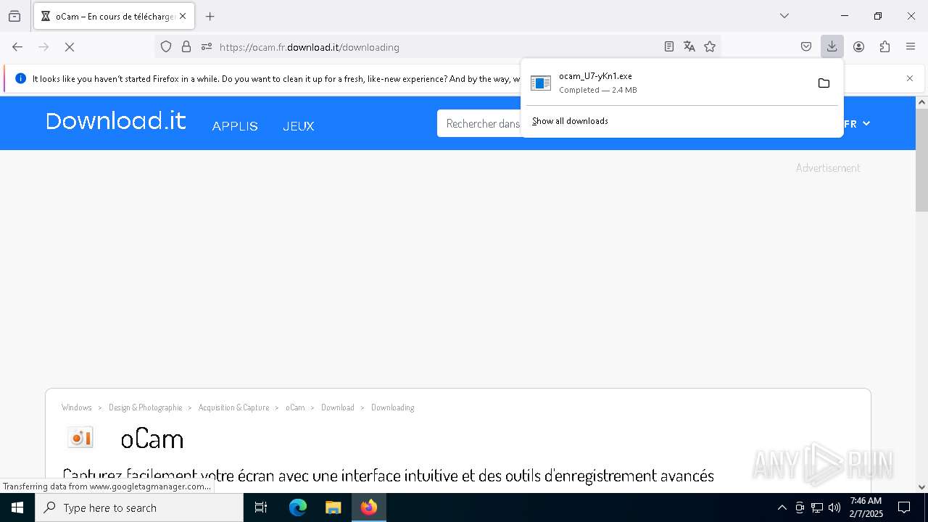This screenshot has height=522, width=928.
Task: Open network status tray icon
Action: pyautogui.click(x=817, y=507)
